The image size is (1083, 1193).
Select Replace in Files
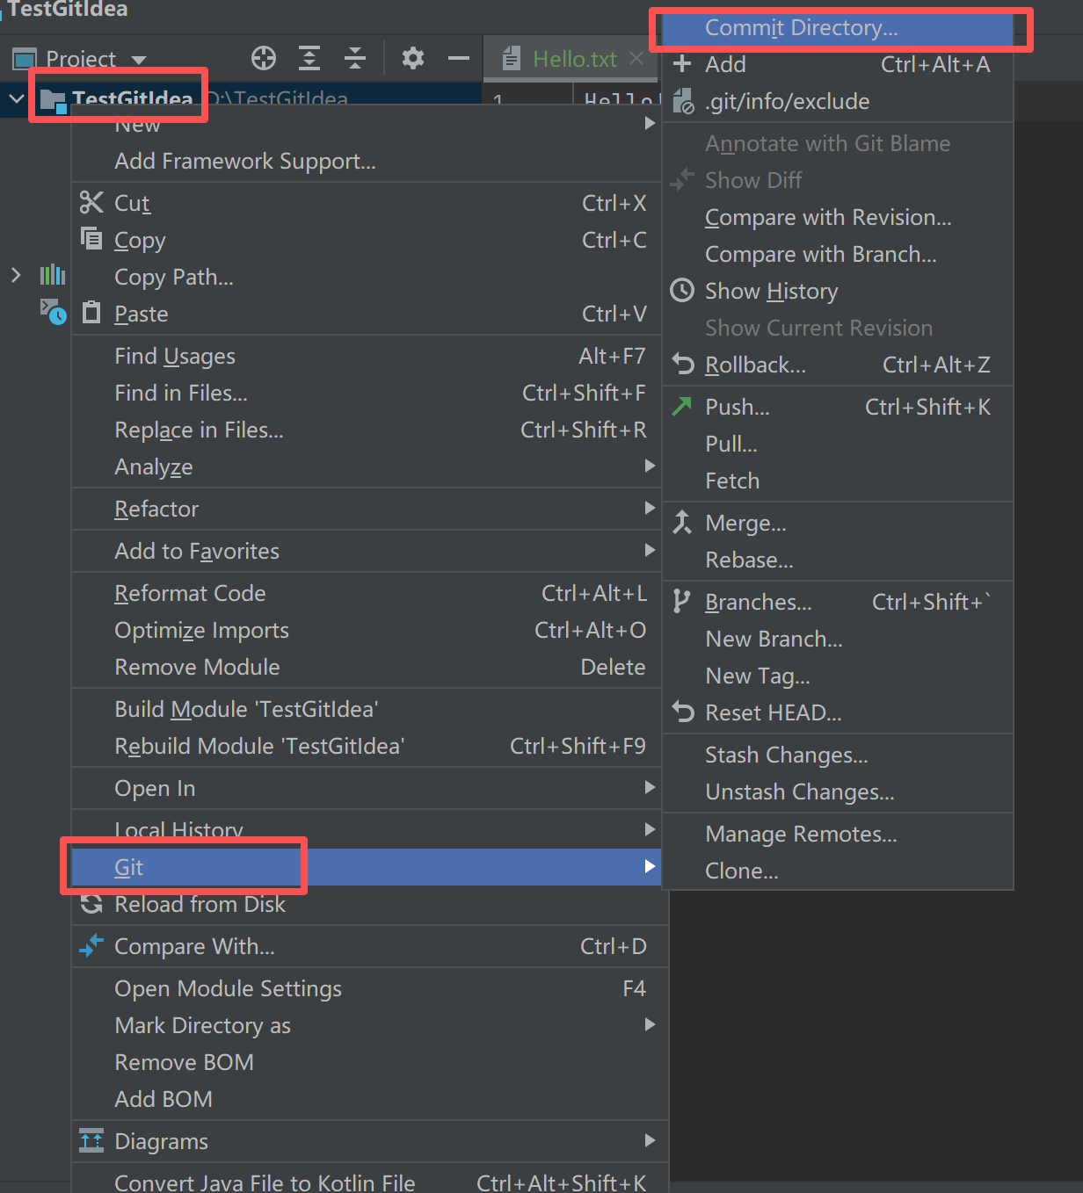(x=366, y=430)
